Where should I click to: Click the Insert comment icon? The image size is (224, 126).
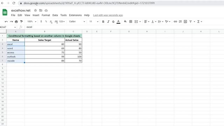coord(181,22)
